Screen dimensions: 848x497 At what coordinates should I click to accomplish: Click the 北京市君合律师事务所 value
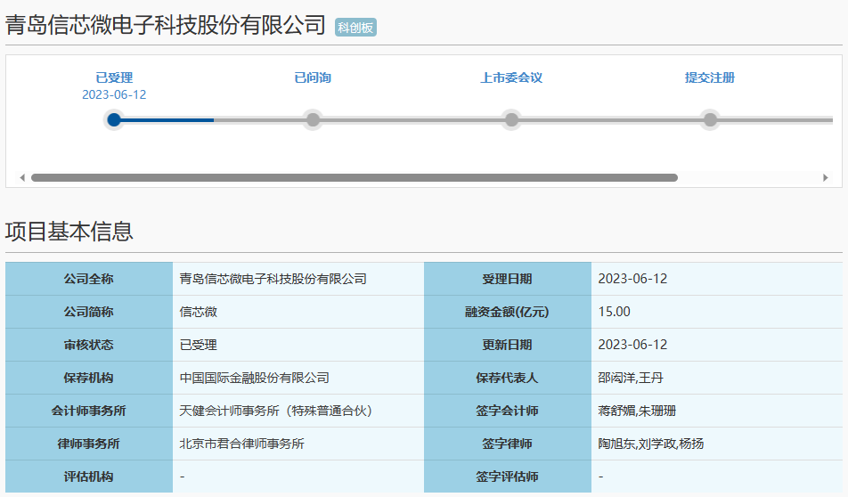(241, 444)
